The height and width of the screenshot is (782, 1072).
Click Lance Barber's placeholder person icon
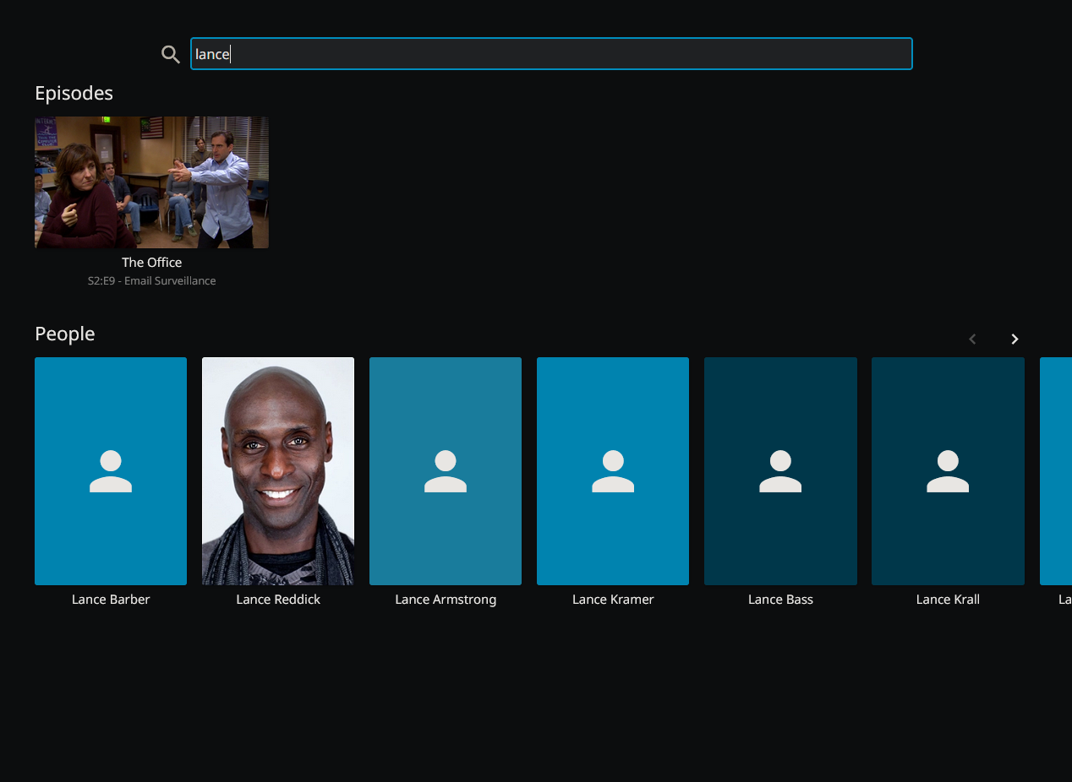(x=111, y=471)
